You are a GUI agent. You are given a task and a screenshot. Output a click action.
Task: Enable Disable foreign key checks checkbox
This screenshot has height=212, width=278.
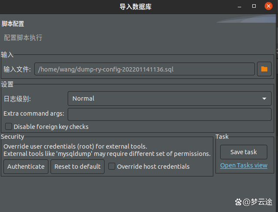click(9, 126)
